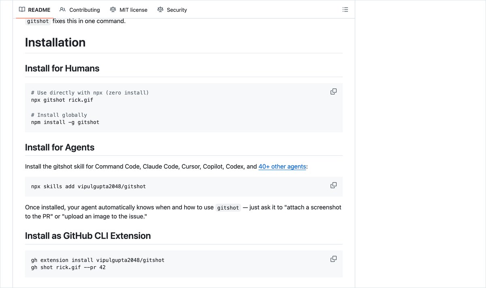The width and height of the screenshot is (486, 288).
Task: Click the book icon on README tab
Action: 22,10
